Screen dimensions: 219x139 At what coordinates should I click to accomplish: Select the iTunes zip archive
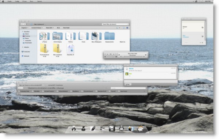(x=45, y=50)
